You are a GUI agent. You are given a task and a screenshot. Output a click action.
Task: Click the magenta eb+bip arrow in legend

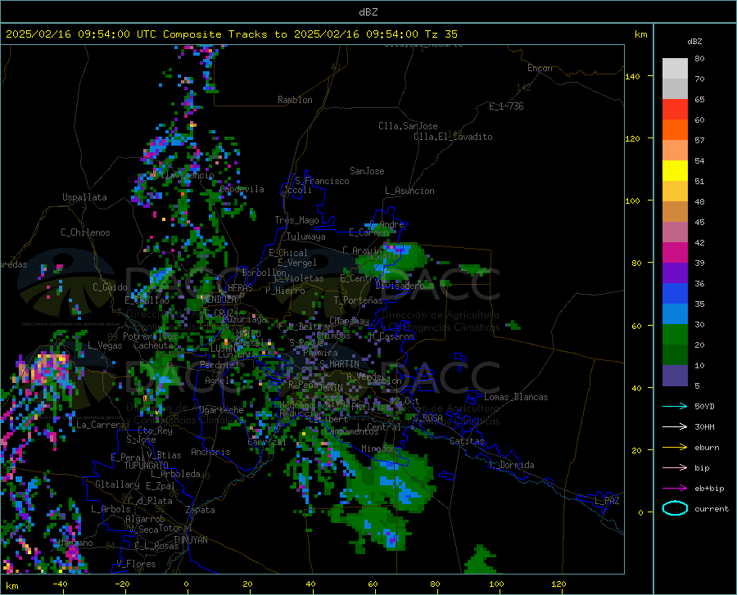click(675, 489)
